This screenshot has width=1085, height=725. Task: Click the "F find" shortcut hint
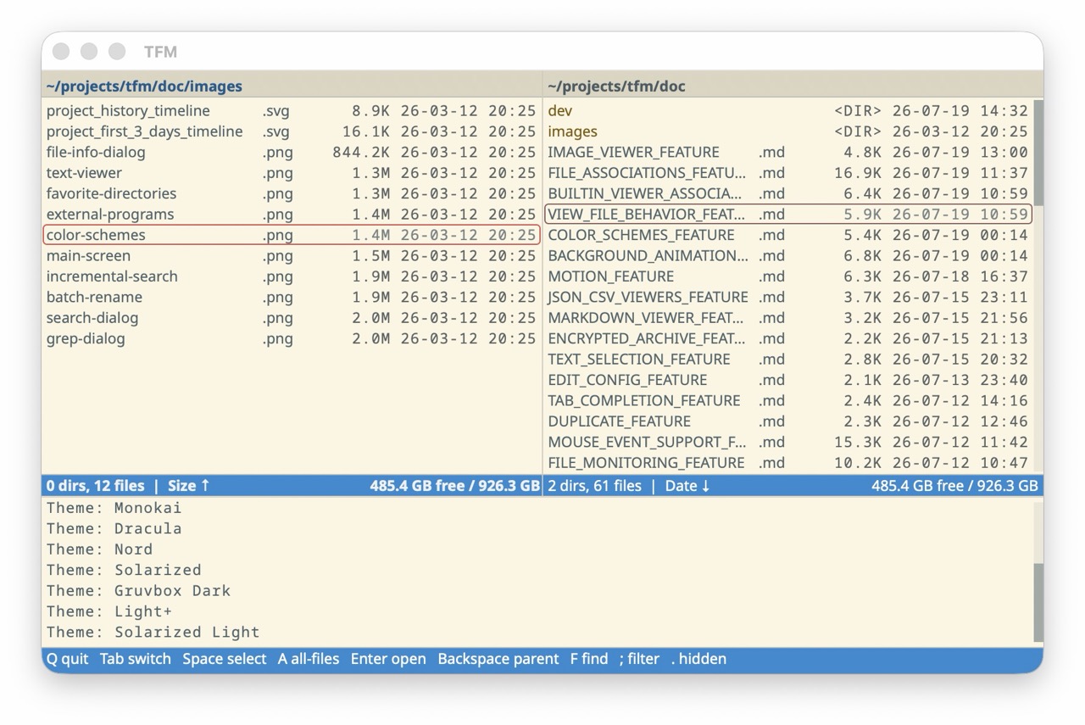pyautogui.click(x=589, y=659)
